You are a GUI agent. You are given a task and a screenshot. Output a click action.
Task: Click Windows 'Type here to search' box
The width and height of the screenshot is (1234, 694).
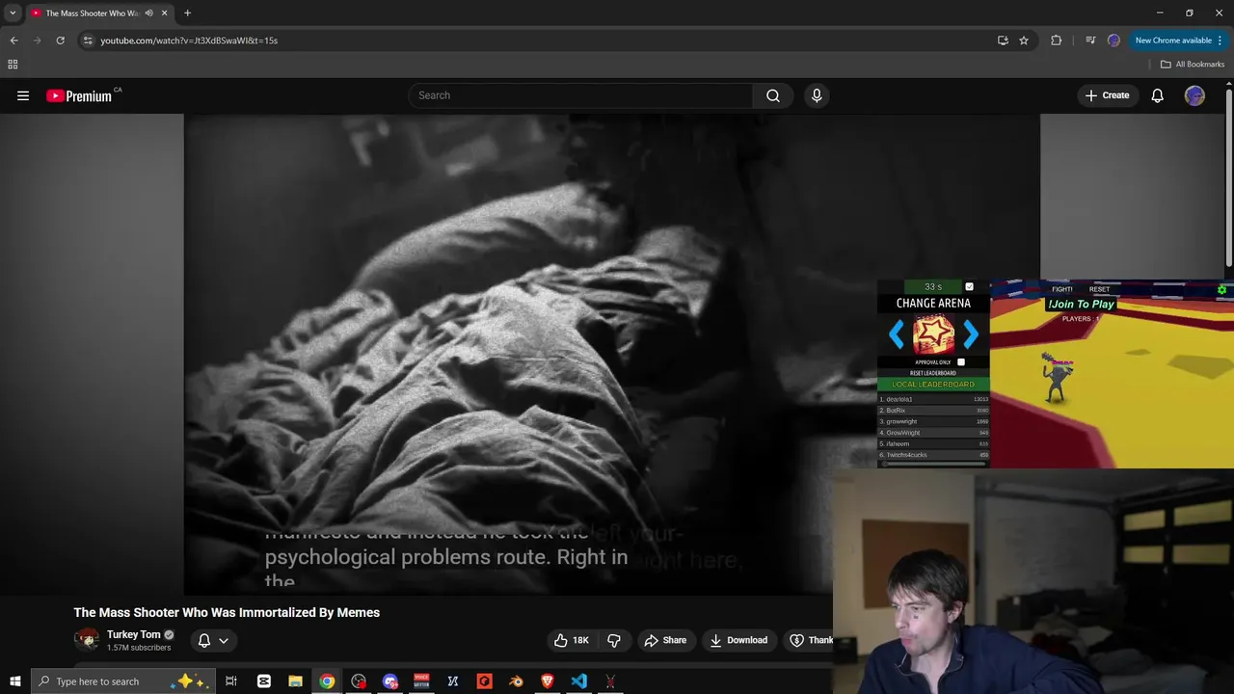pos(121,681)
